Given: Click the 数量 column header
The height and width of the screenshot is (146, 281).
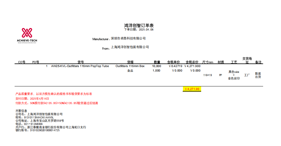Looking at the screenshot, I should point(157,62).
